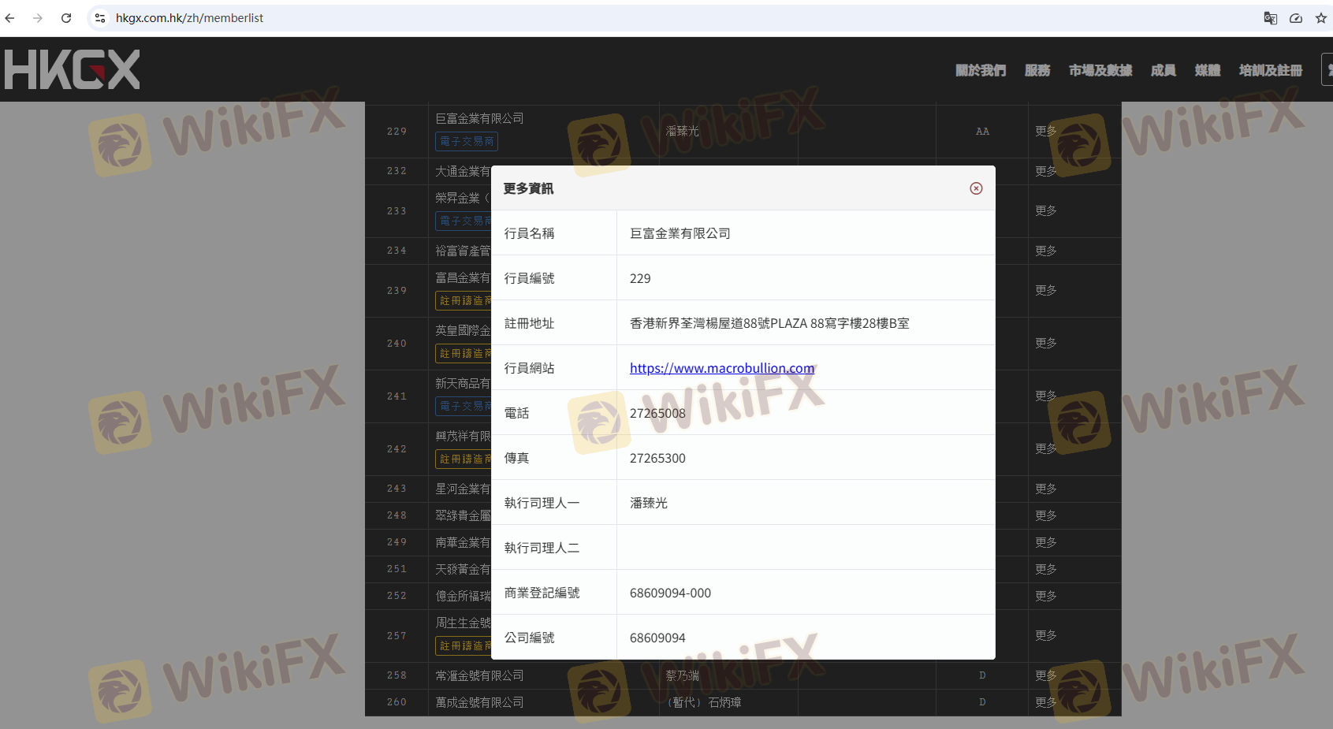
Task: Open the 關於我們 menu
Action: 981,71
